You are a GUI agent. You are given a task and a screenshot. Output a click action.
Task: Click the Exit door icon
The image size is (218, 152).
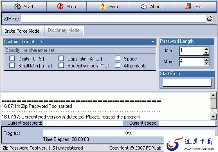point(188,6)
